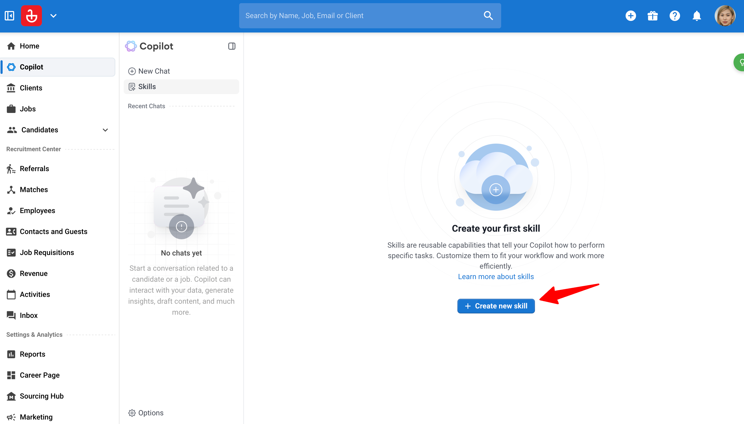Click Create new skill button
The height and width of the screenshot is (424, 744).
tap(496, 306)
